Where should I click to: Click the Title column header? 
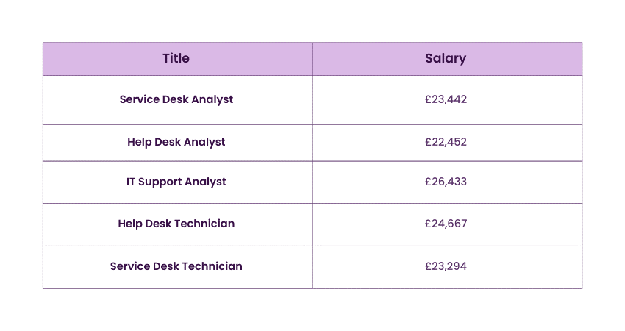(176, 58)
